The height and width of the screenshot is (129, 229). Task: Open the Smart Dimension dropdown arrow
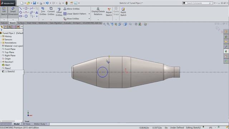click(x=13, y=19)
